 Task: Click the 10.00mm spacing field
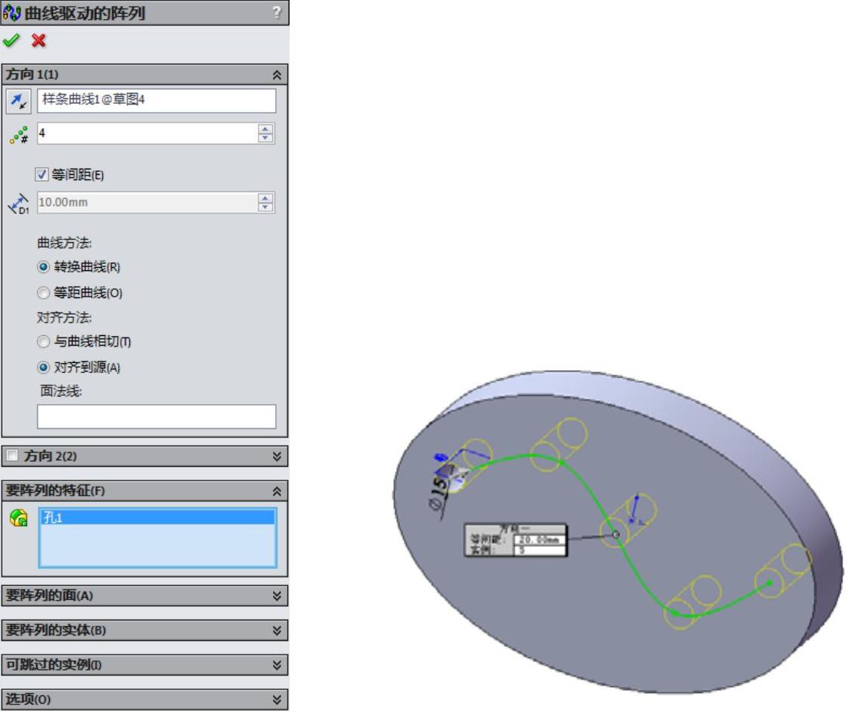[147, 203]
